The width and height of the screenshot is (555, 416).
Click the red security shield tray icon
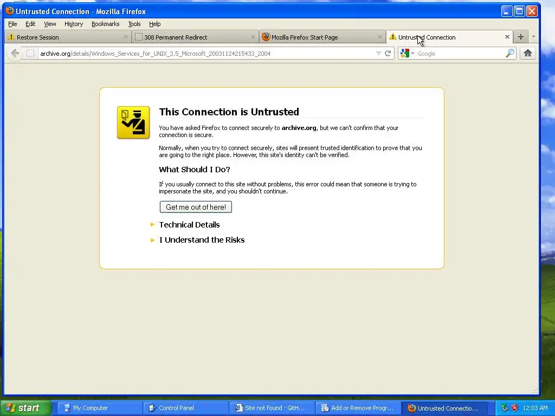coord(515,408)
